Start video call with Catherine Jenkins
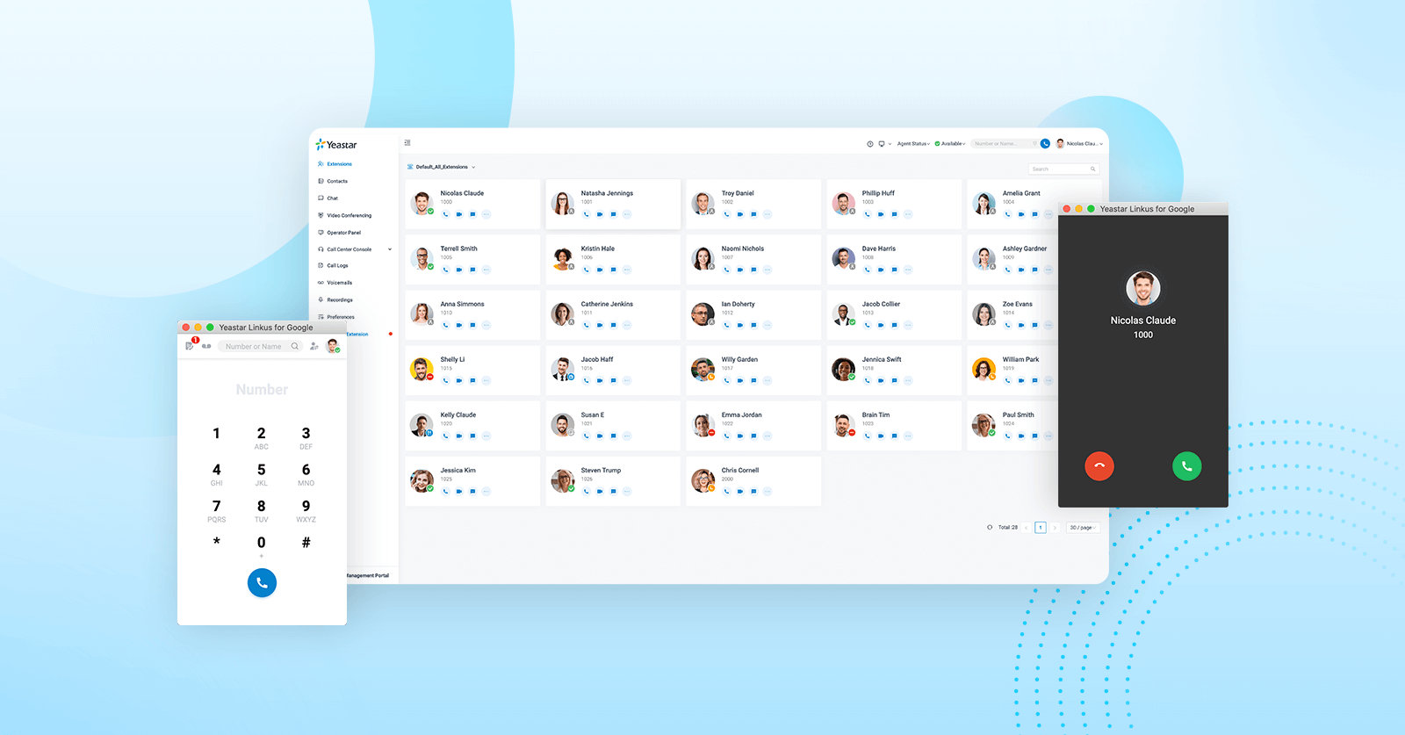The height and width of the screenshot is (735, 1405). coord(600,325)
